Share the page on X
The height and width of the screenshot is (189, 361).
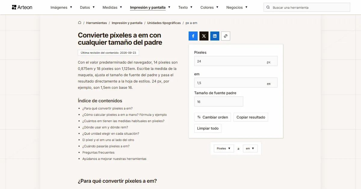(x=204, y=36)
